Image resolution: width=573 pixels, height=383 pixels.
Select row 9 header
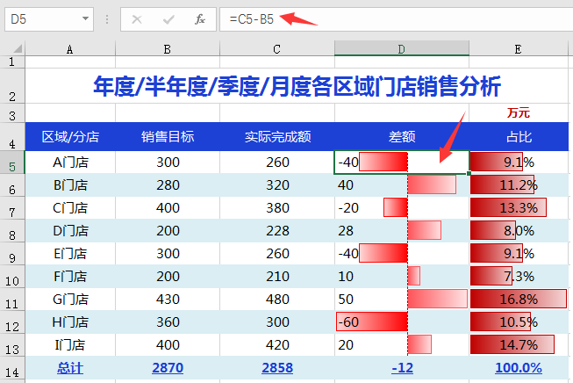(12, 254)
